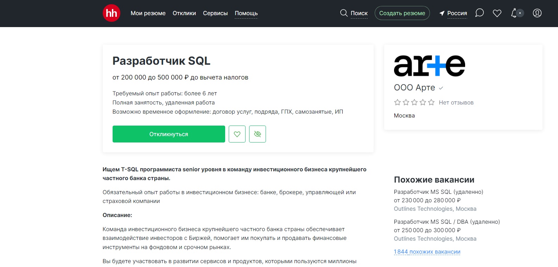Click the bold paragraph Ищем T-SQL программиста senior
This screenshot has width=558, height=267.
pyautogui.click(x=234, y=174)
